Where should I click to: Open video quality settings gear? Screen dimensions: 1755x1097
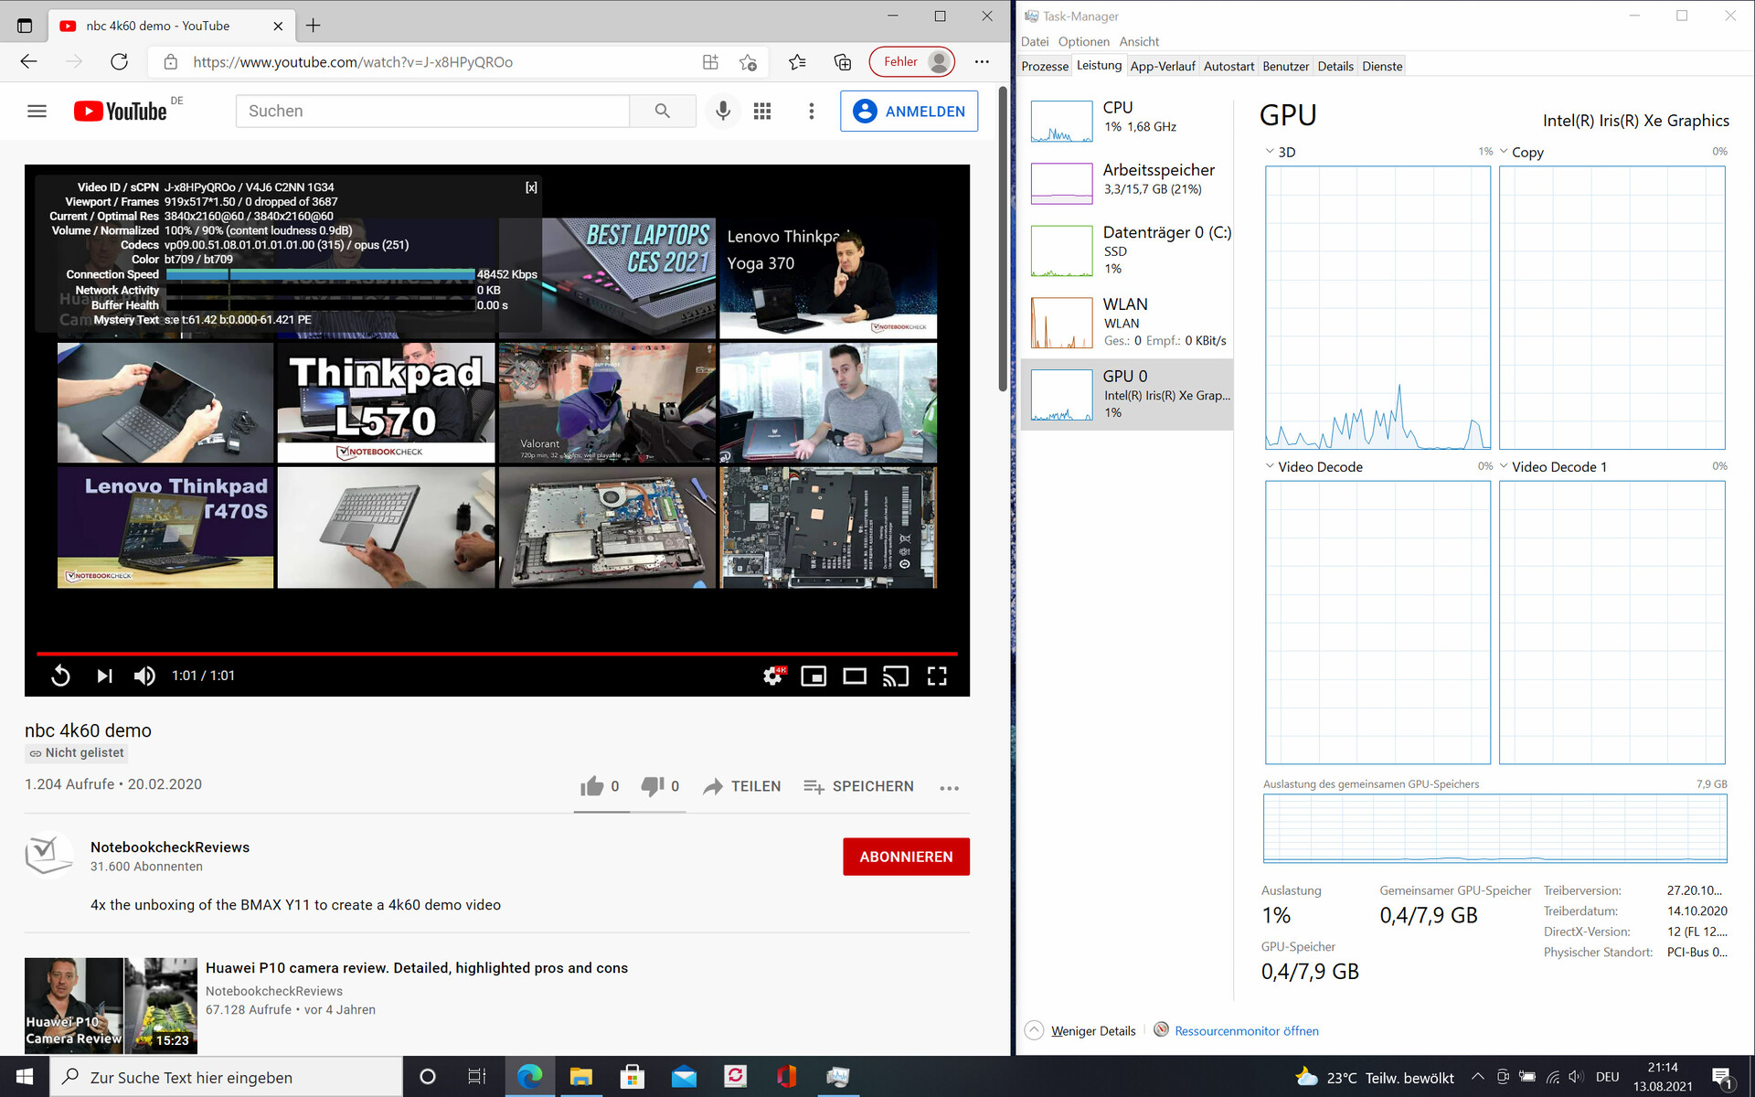pos(772,676)
